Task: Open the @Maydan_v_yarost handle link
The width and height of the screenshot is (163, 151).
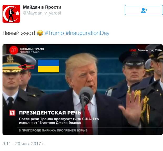Action: 42,13
